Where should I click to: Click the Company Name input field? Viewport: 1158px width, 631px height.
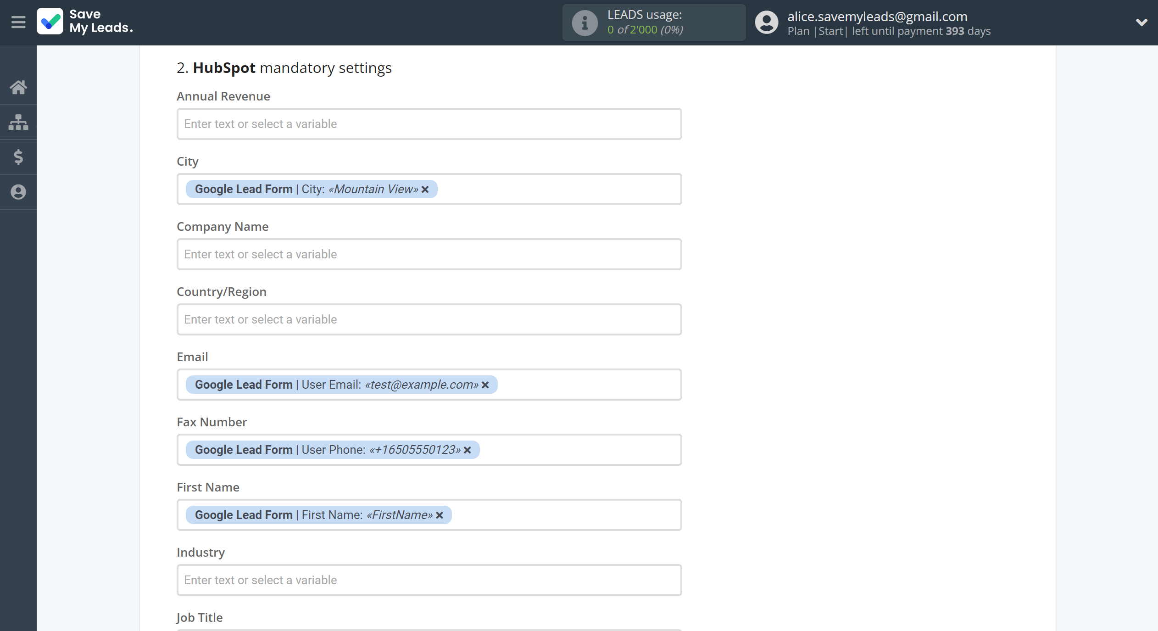[429, 254]
